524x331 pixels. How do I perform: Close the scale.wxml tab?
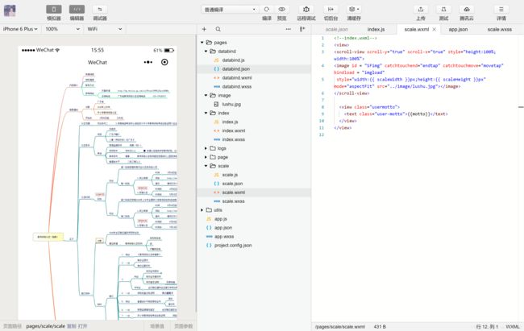pyautogui.click(x=434, y=29)
